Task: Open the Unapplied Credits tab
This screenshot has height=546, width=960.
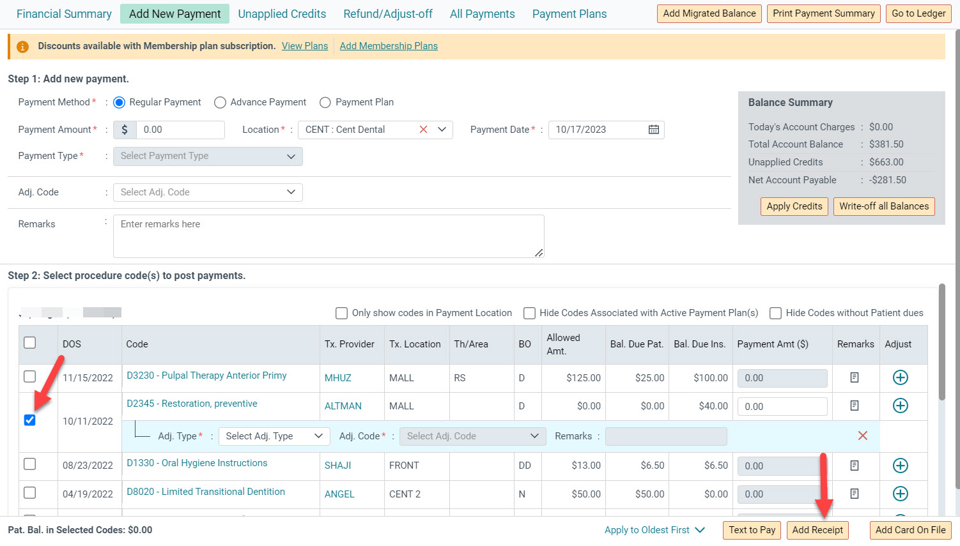Action: tap(282, 14)
